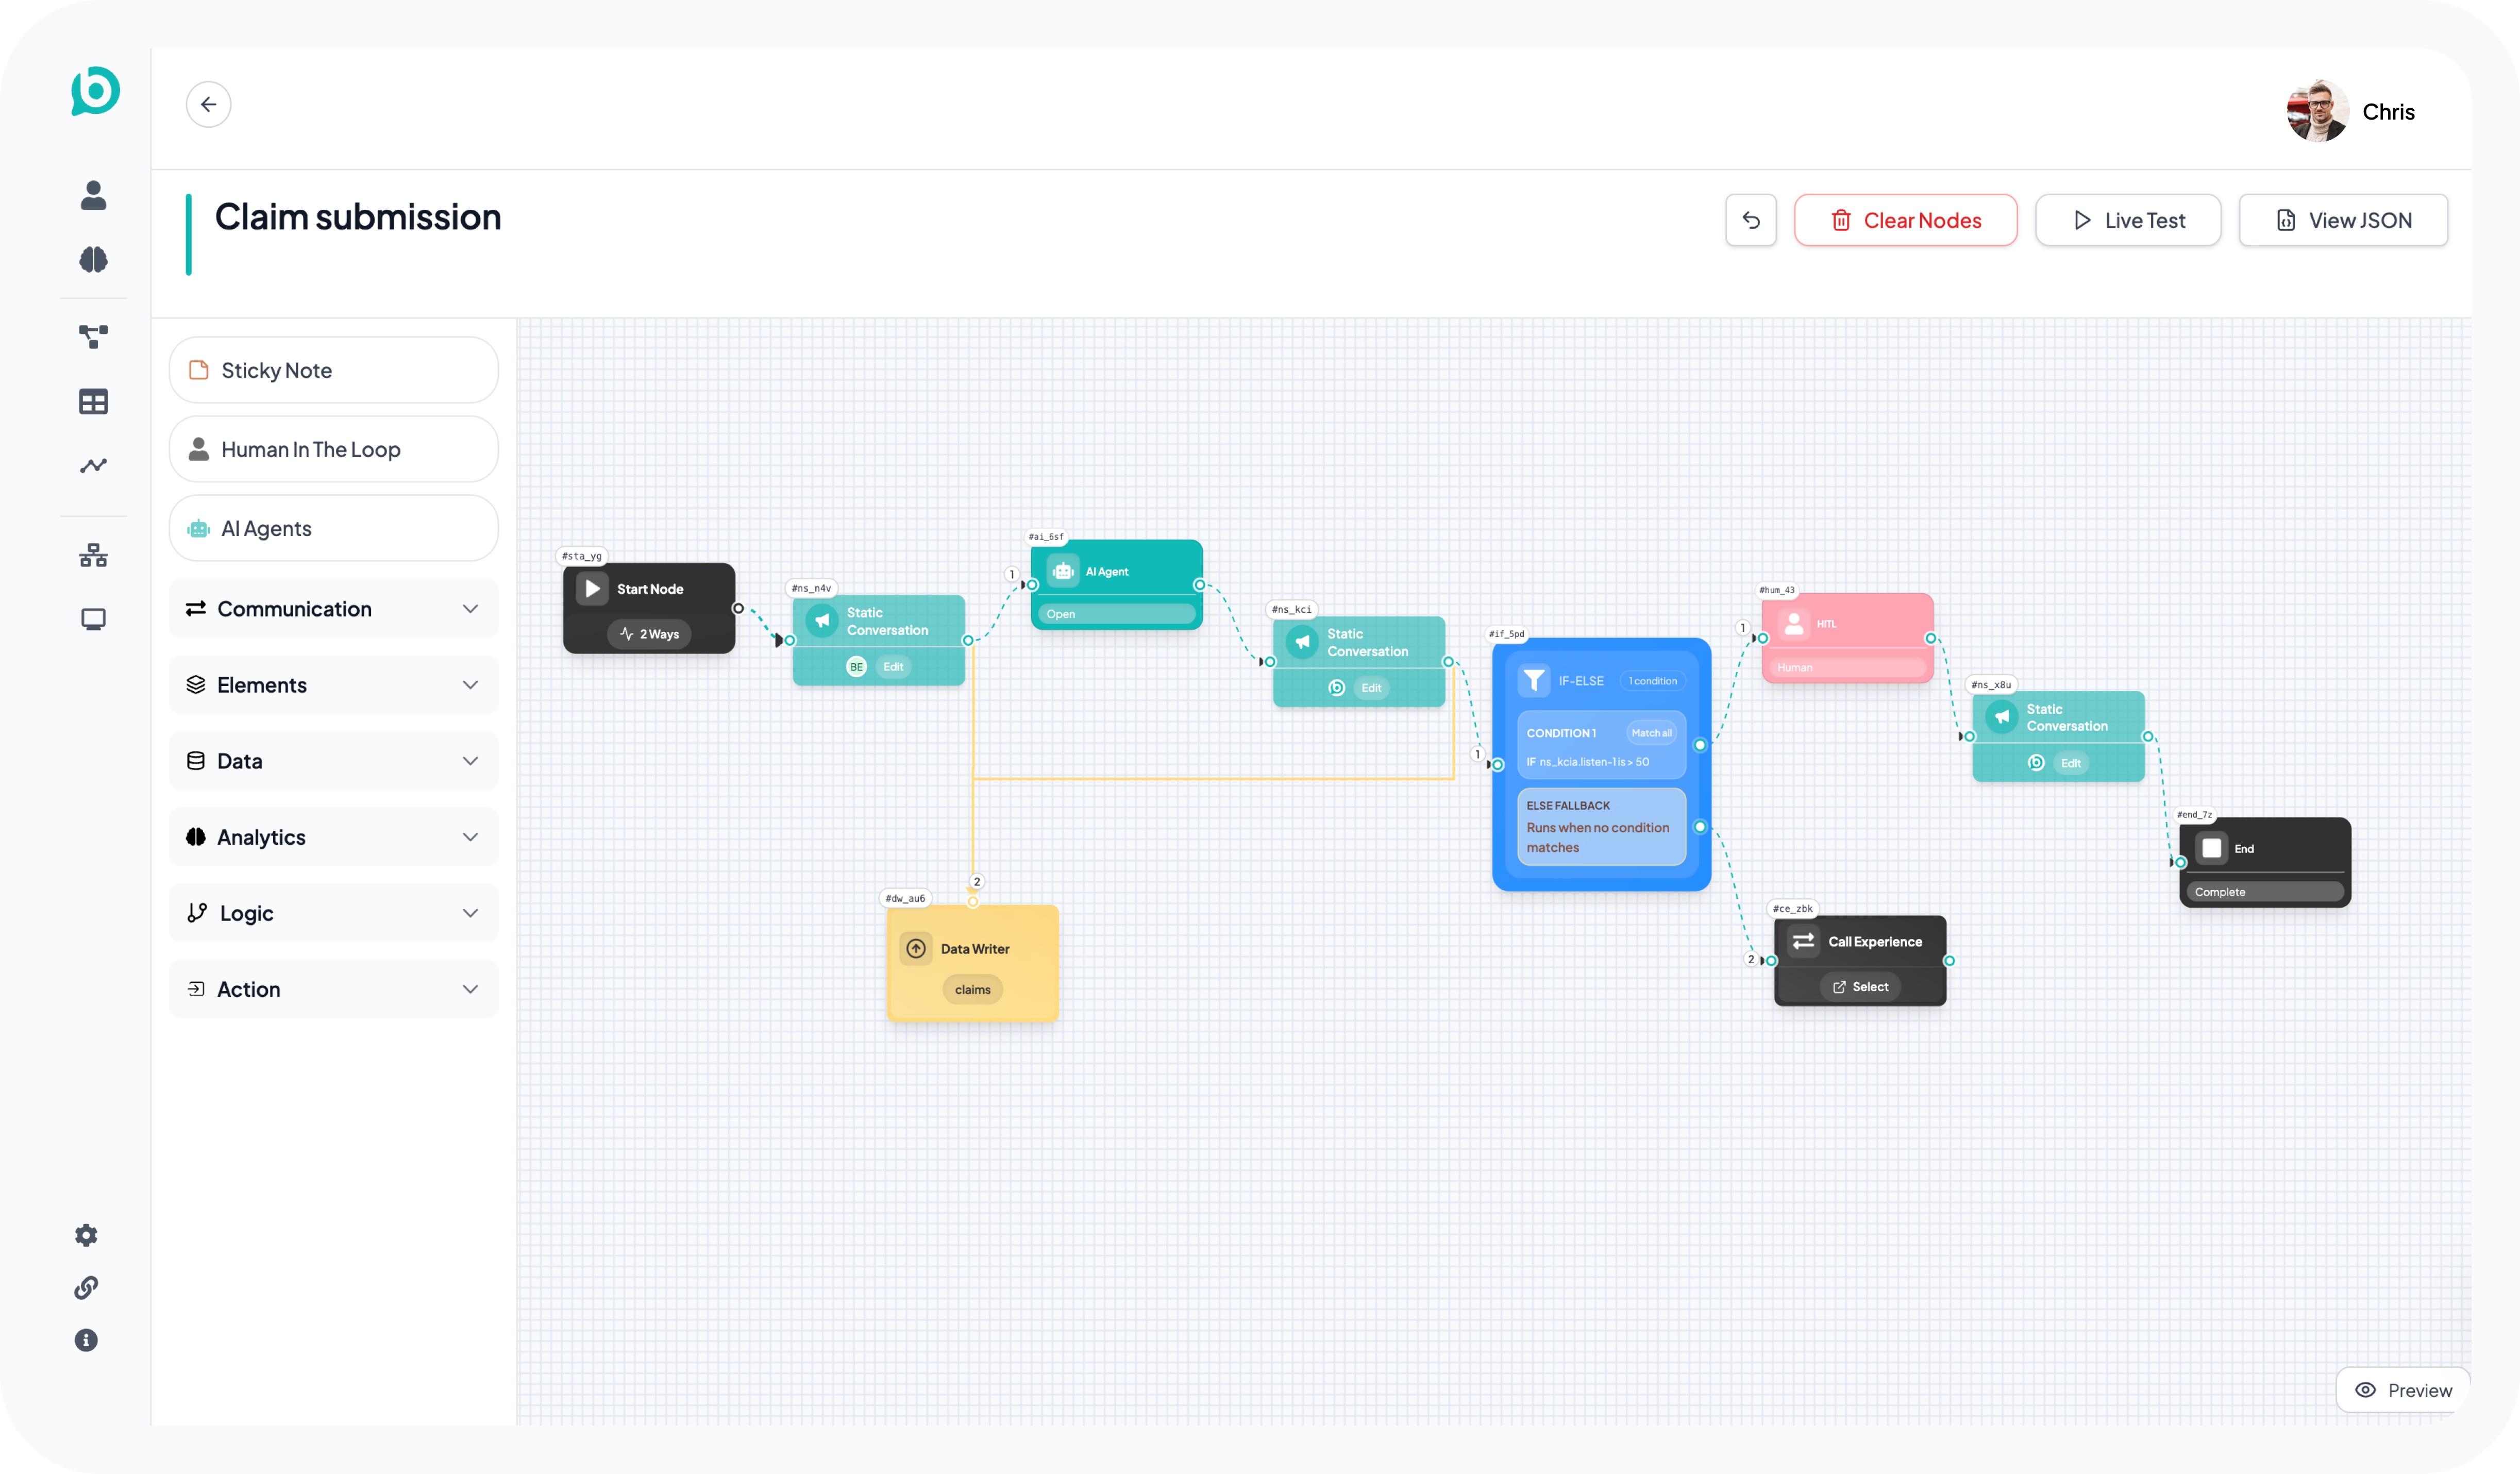Select Sticky Note from the palette
Screen dimensions: 2520x1474
333,370
